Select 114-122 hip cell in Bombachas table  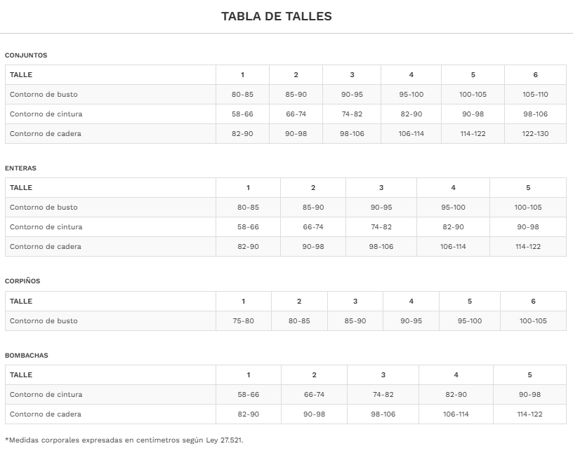(529, 414)
